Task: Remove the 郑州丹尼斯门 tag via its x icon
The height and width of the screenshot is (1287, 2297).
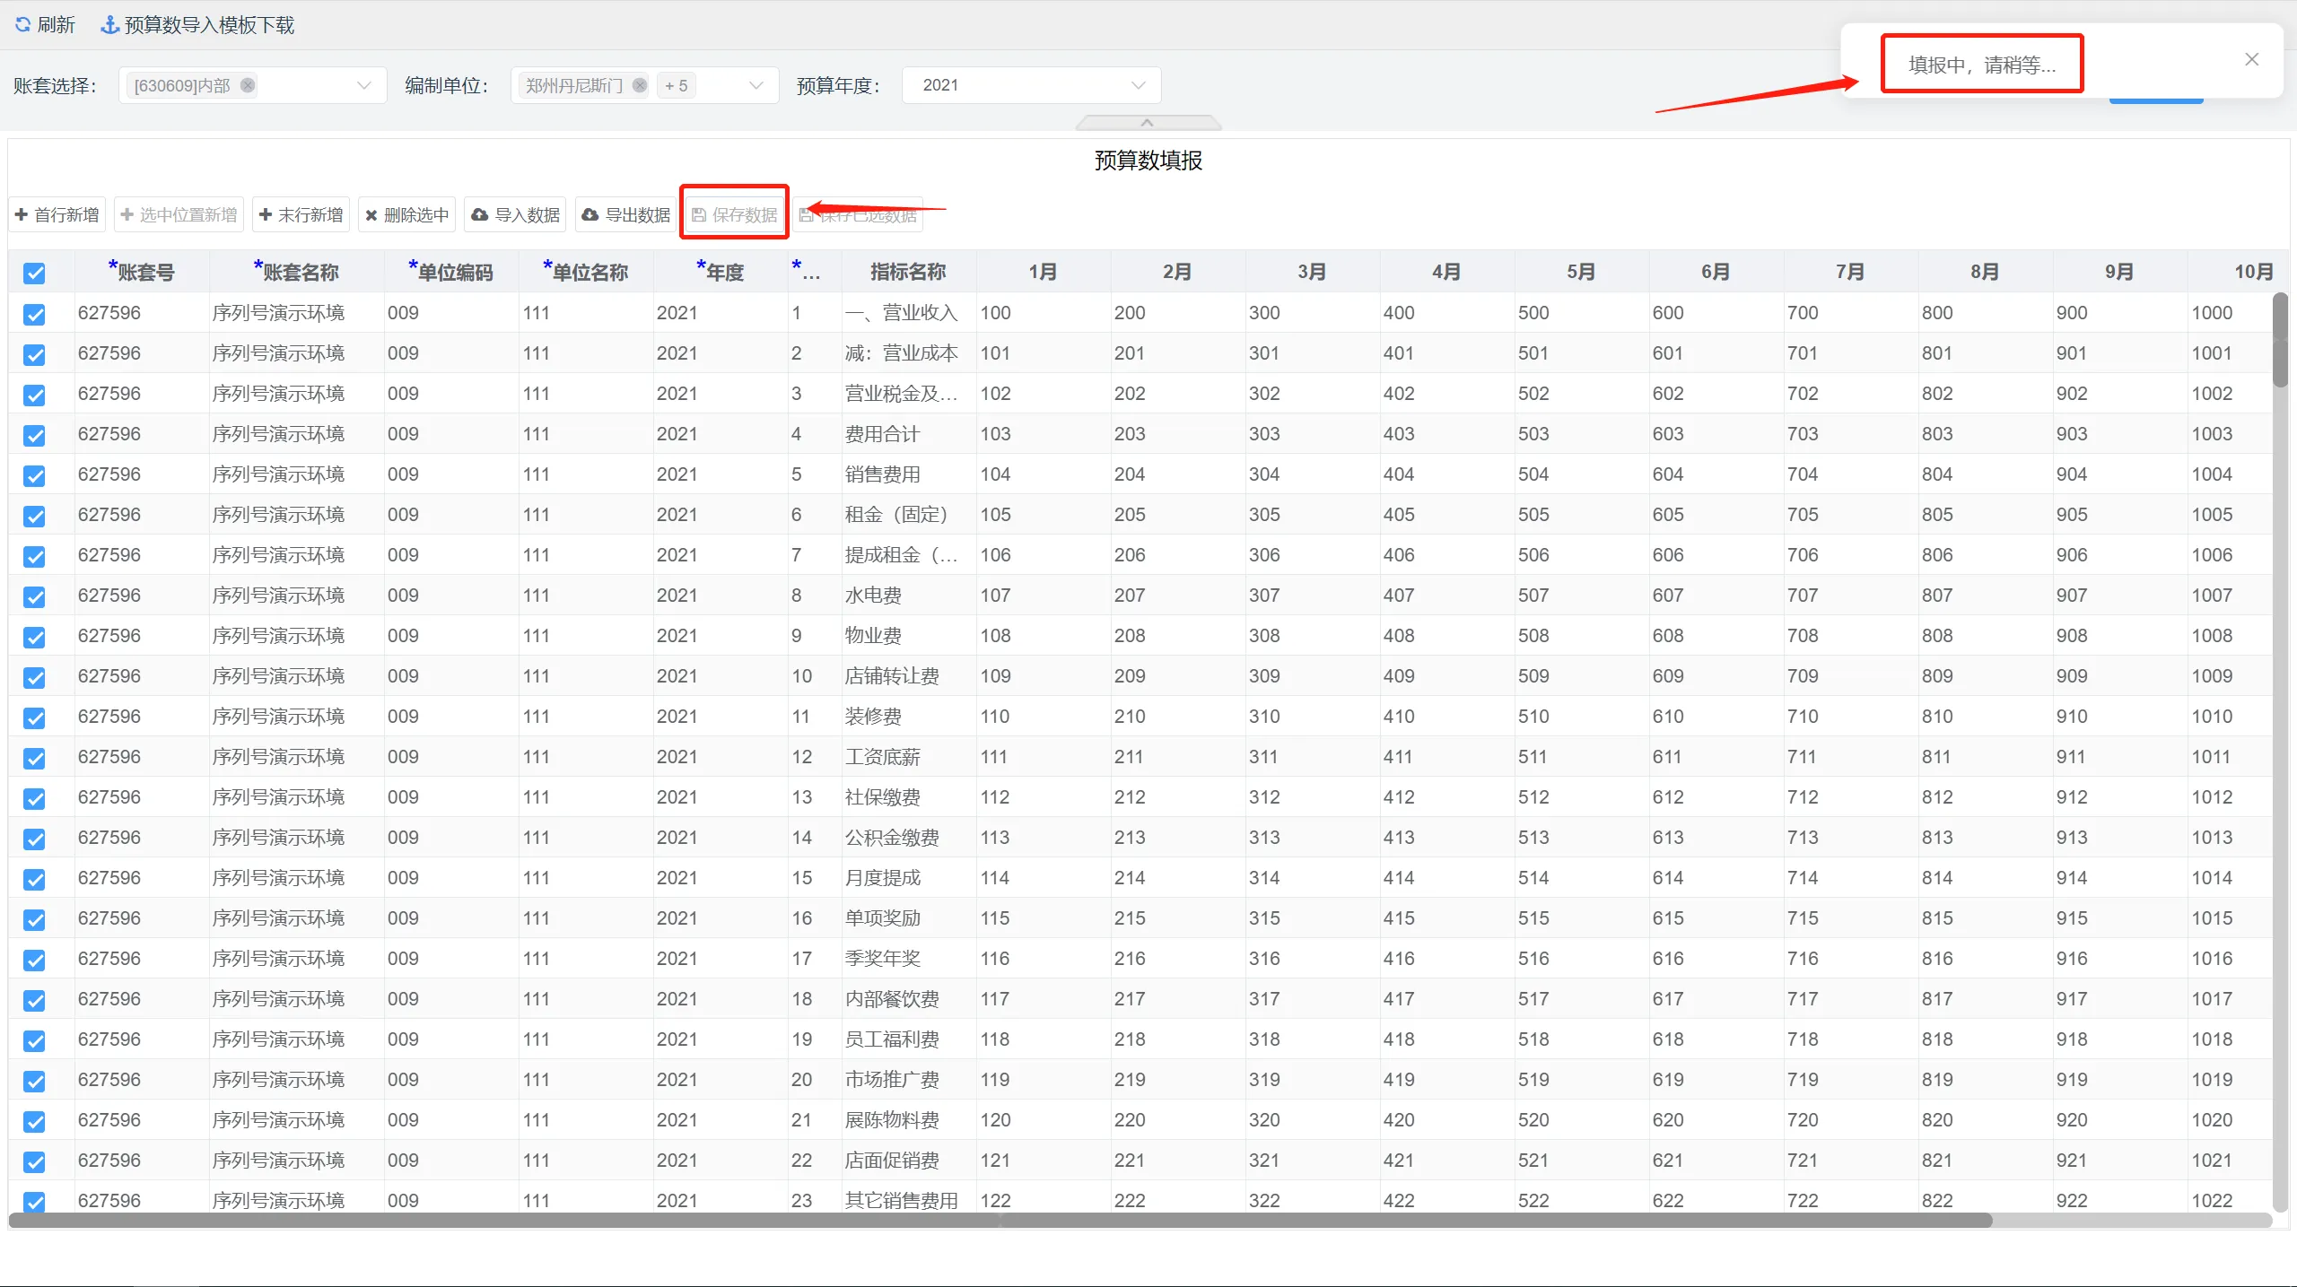Action: pyautogui.click(x=640, y=85)
